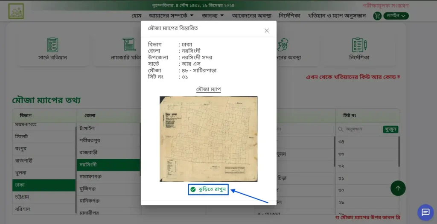The width and height of the screenshot is (437, 224).
Task: Go to হোম menu item
Action: [x=137, y=16]
